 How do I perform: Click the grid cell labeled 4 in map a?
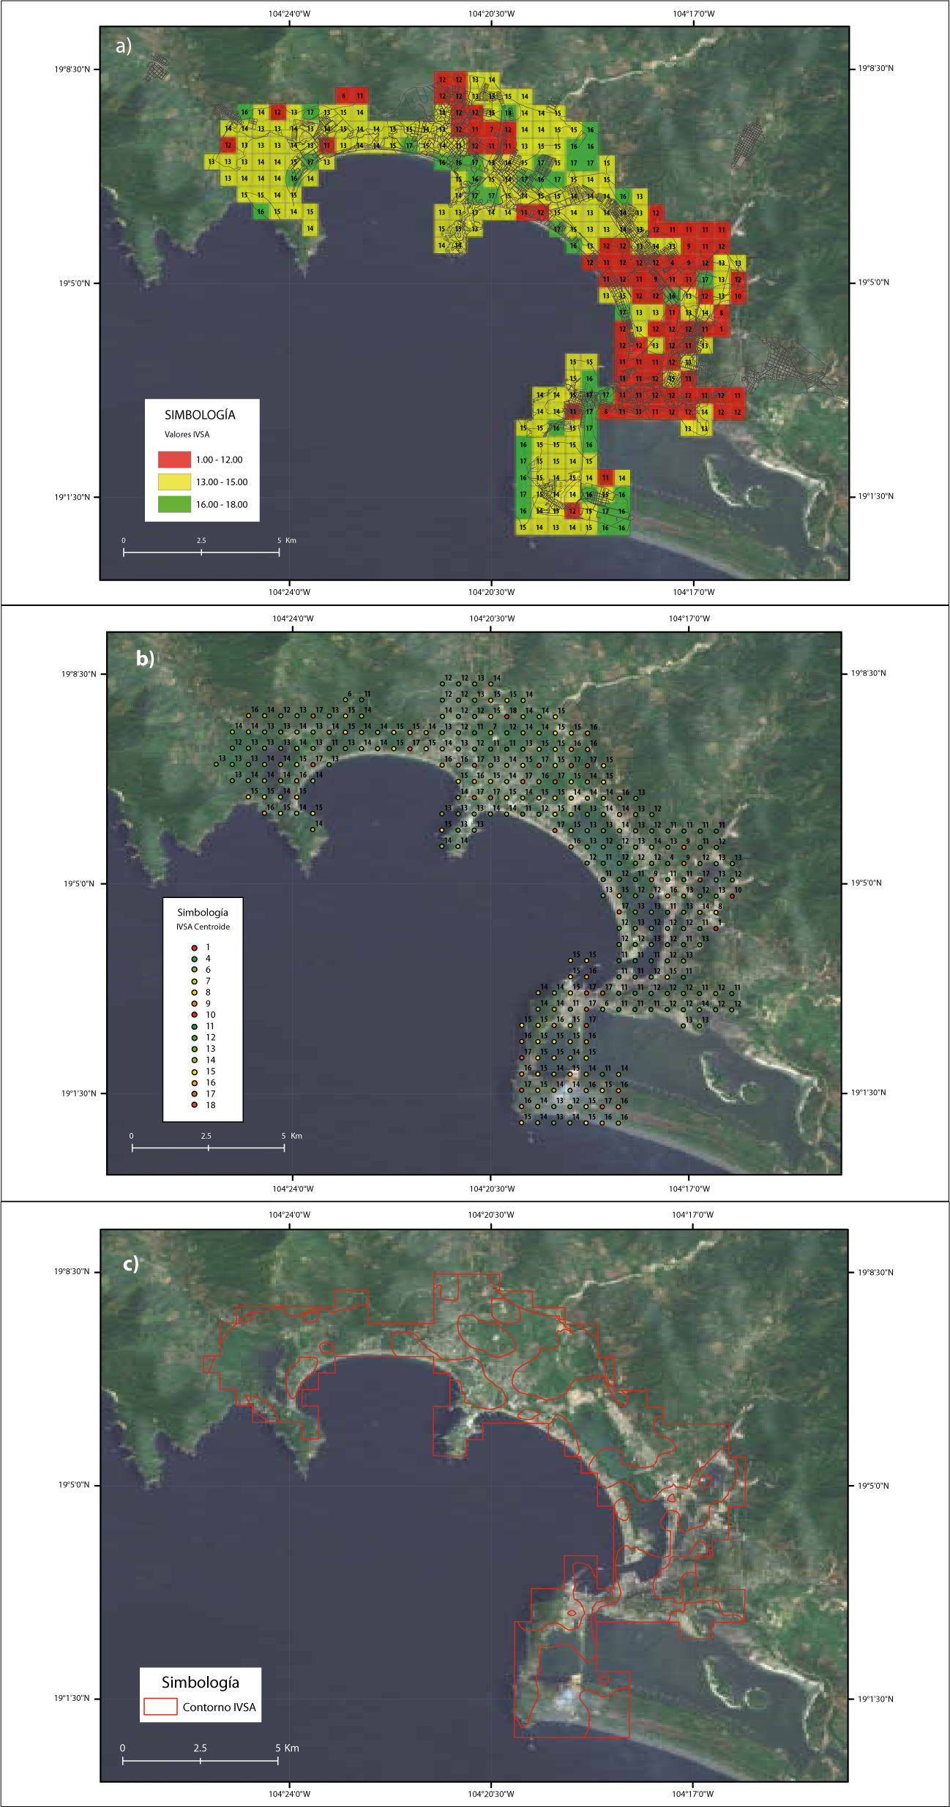click(x=672, y=263)
